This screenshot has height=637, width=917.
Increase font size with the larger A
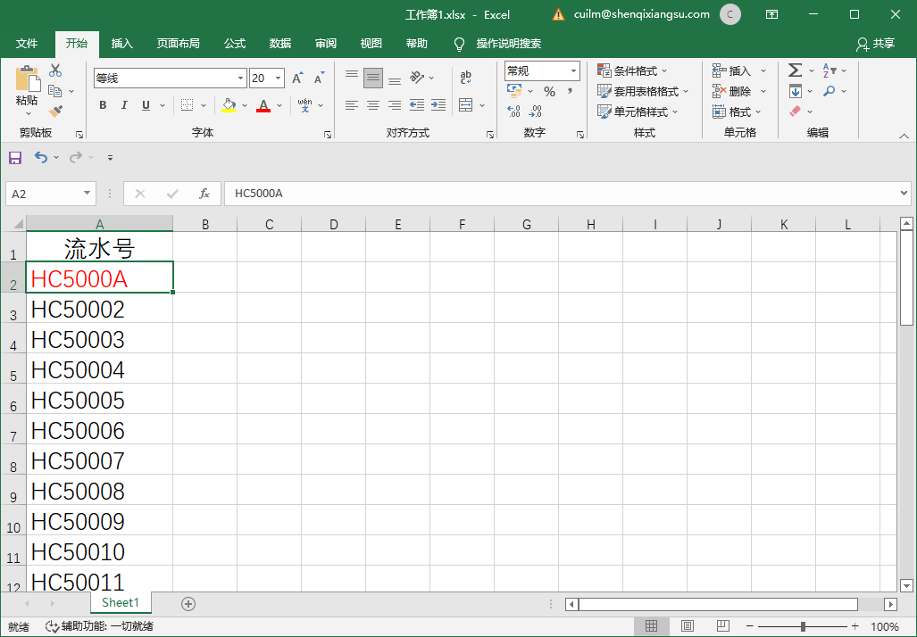[297, 79]
